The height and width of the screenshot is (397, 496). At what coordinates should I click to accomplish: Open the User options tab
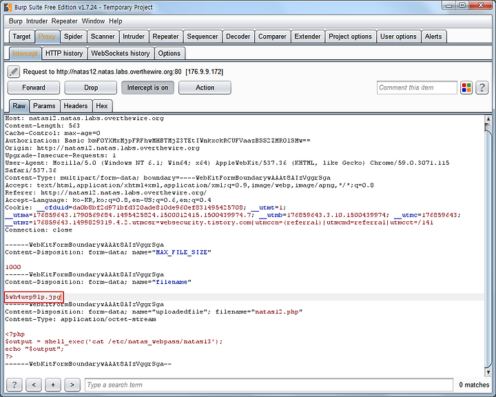click(398, 37)
